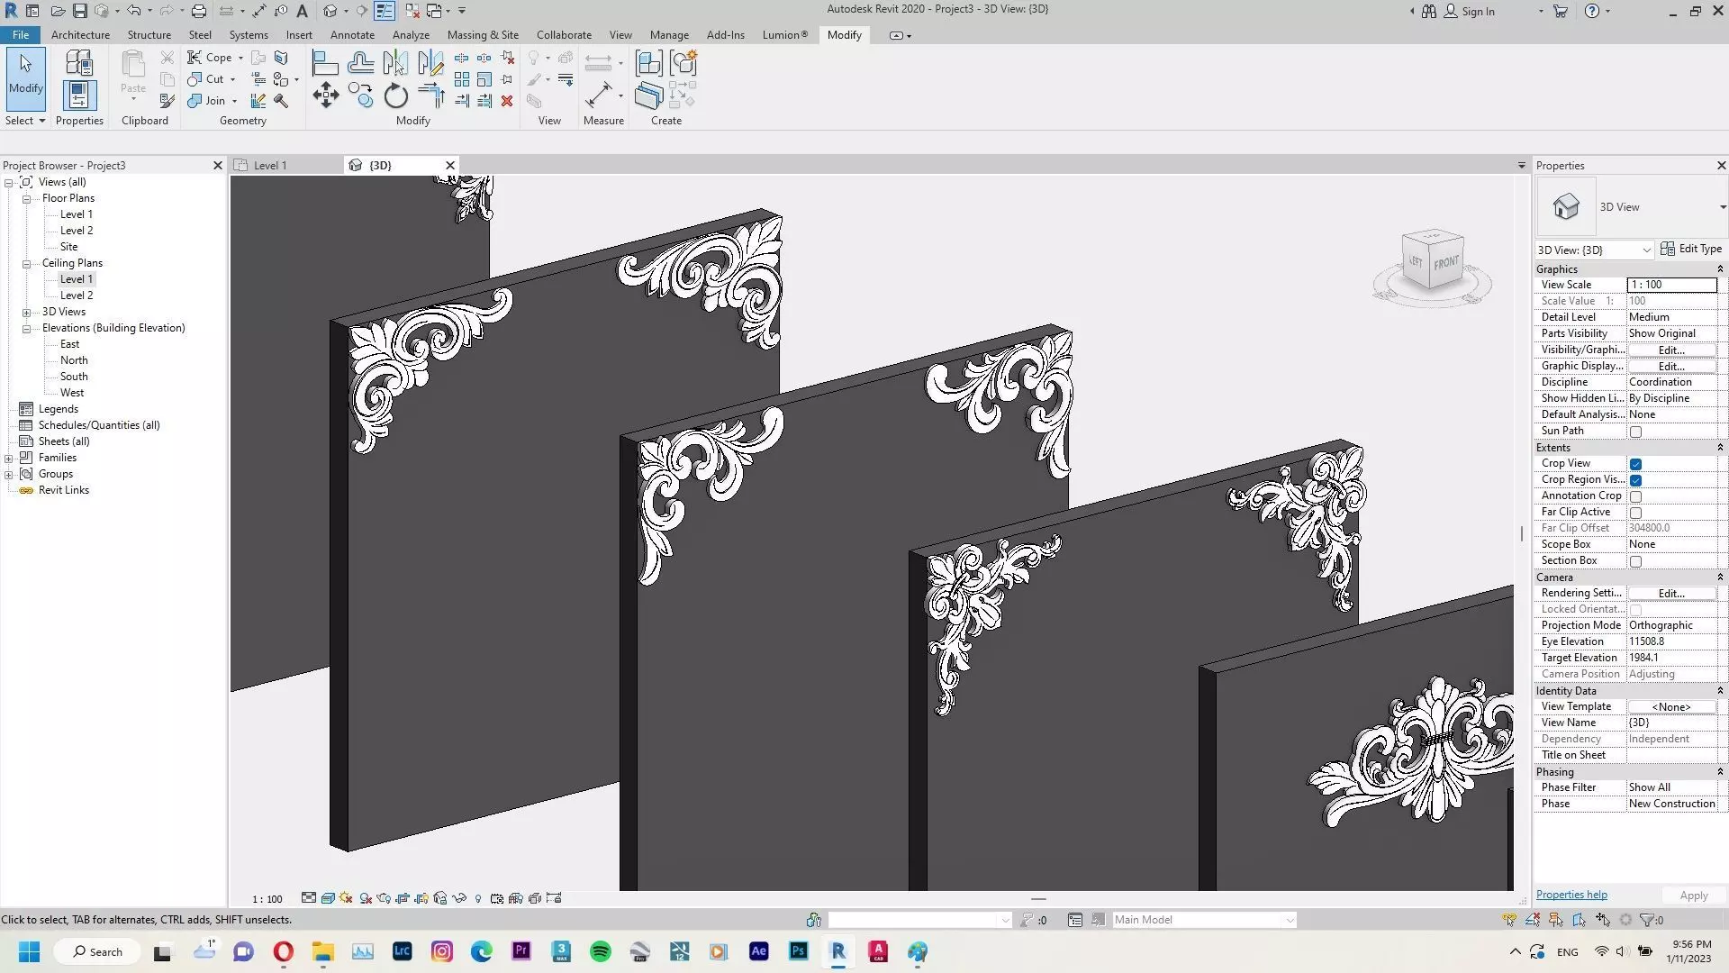Open the 3D View instance selector dropdown

1646,250
